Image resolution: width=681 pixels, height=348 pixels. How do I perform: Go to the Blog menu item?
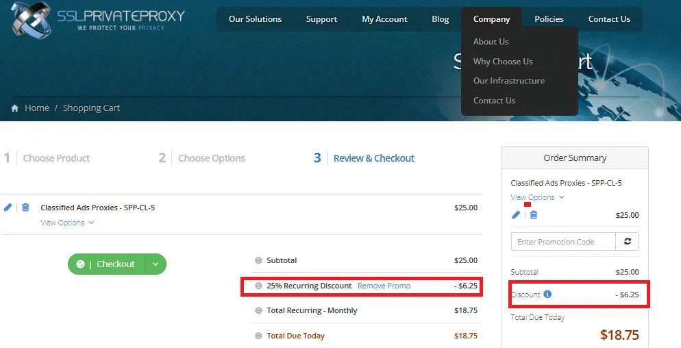(x=440, y=19)
